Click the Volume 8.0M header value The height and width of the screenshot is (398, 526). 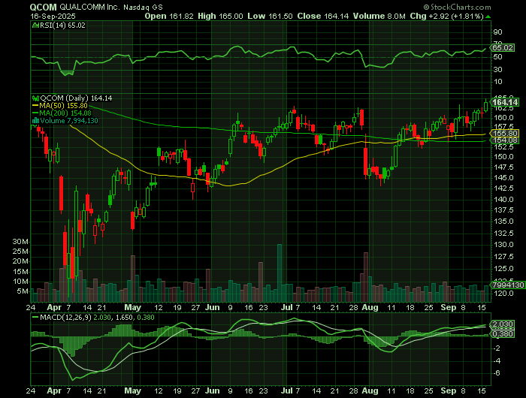click(396, 16)
